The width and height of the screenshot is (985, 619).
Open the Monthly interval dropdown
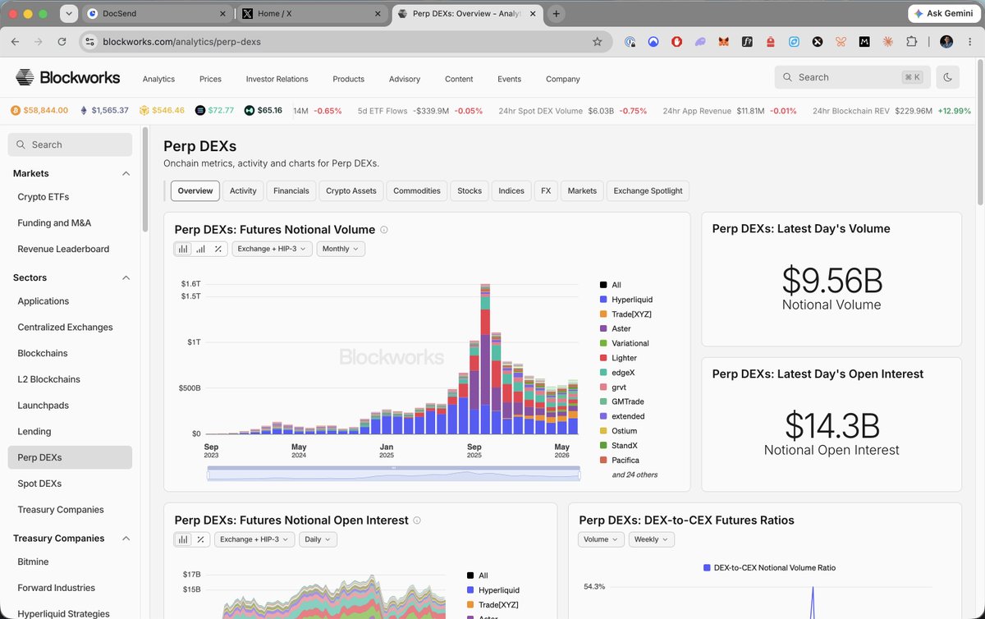(341, 249)
